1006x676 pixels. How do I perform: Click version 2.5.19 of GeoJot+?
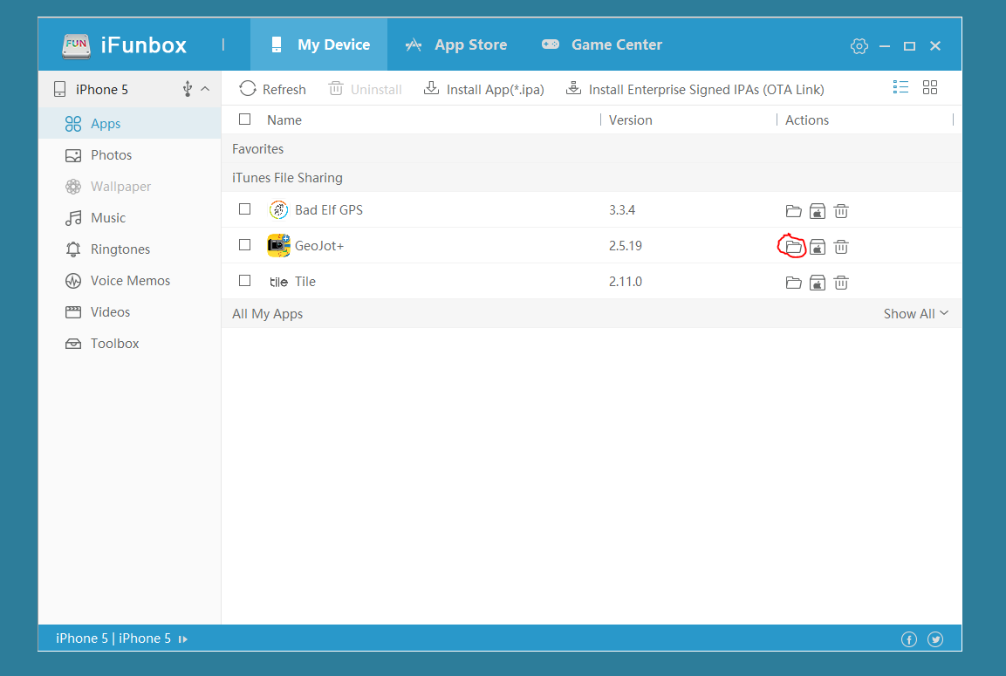point(626,246)
